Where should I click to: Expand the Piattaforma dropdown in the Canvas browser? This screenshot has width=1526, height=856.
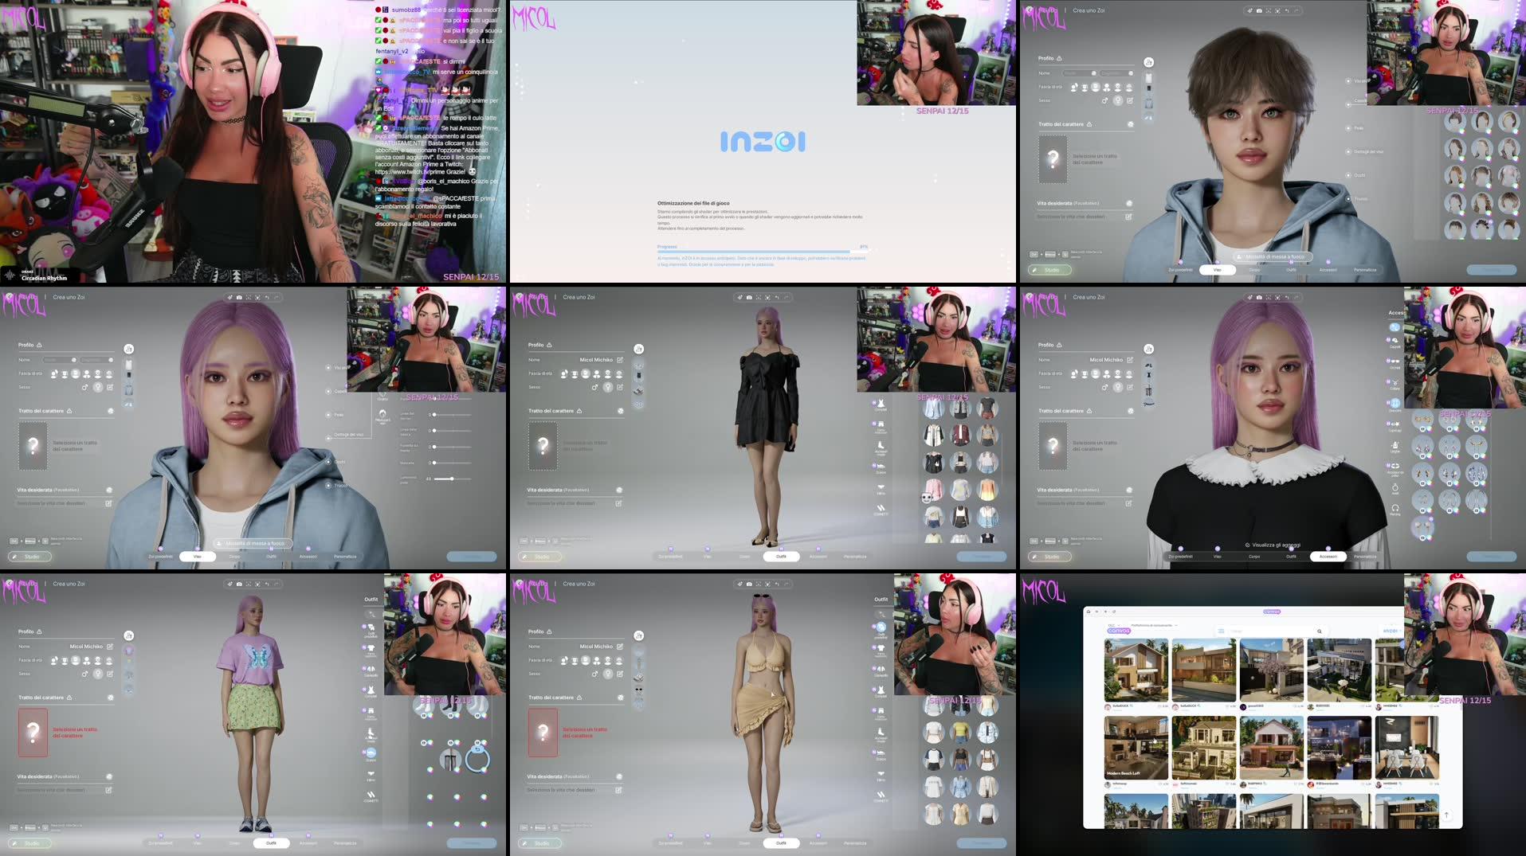(x=1154, y=625)
